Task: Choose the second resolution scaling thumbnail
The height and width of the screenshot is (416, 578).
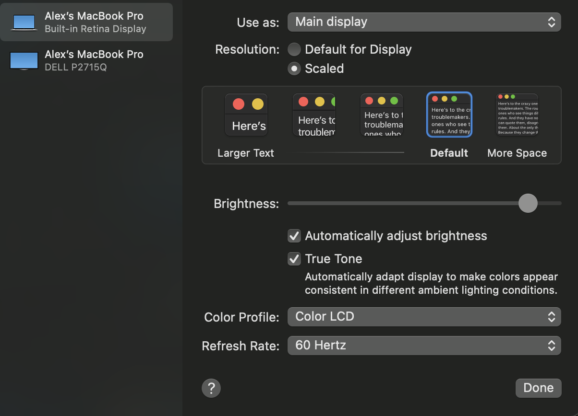Action: click(314, 115)
